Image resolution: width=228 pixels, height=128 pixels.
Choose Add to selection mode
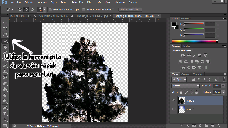[26, 10]
